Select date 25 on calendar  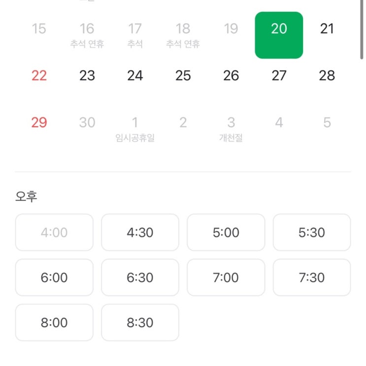coord(183,75)
